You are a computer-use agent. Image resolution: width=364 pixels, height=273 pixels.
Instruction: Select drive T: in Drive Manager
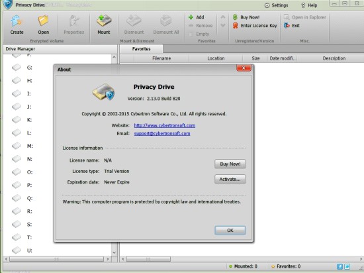click(x=22, y=237)
